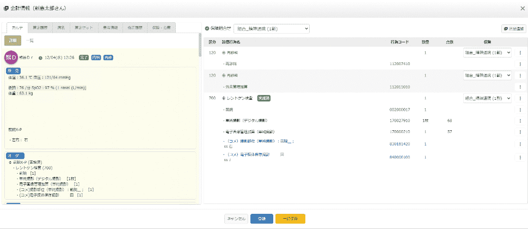
Task: Collapse the オーダ tree for X-P order
Action: point(10,162)
